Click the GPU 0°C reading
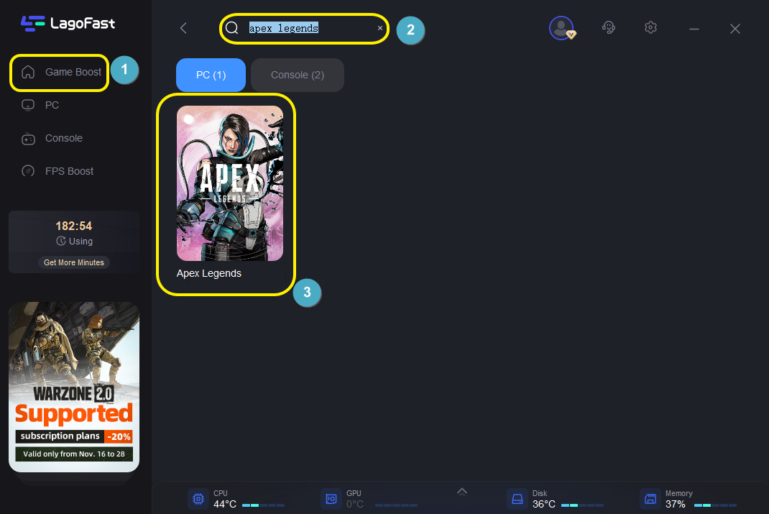The height and width of the screenshot is (514, 769). tap(355, 504)
